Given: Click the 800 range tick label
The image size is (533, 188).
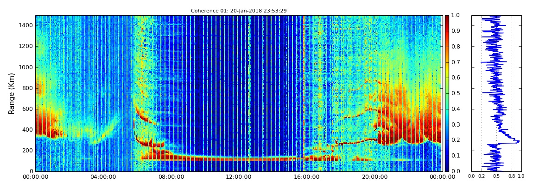Looking at the screenshot, I should pyautogui.click(x=28, y=88).
